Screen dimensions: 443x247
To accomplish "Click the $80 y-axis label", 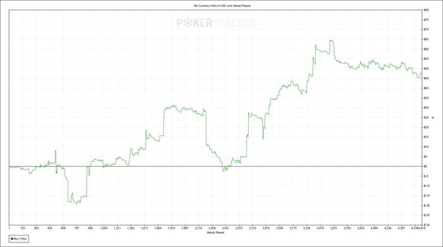I will (x=426, y=10).
